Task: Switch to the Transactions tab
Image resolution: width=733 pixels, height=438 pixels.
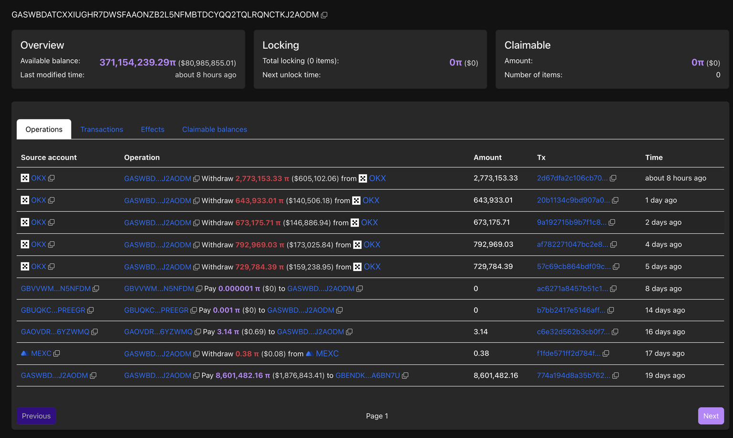Action: point(102,129)
